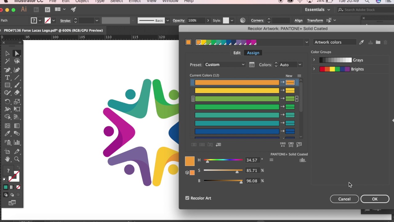Open the Select menu
This screenshot has height=222, width=394.
click(116, 1)
